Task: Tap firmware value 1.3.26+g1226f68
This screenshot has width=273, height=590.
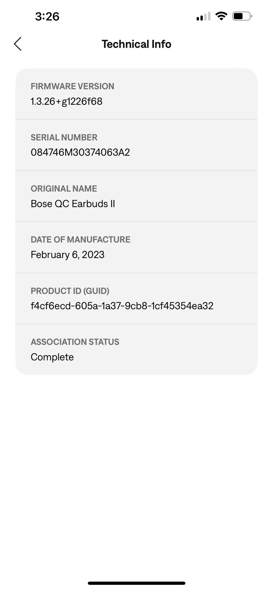Action: pos(66,101)
